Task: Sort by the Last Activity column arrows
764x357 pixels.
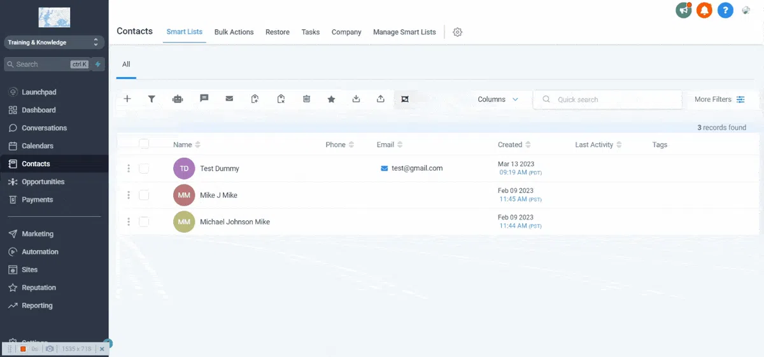Action: coord(619,145)
